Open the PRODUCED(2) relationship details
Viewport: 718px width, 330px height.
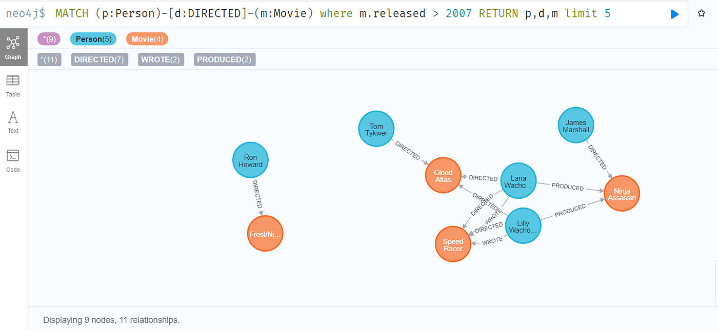224,59
